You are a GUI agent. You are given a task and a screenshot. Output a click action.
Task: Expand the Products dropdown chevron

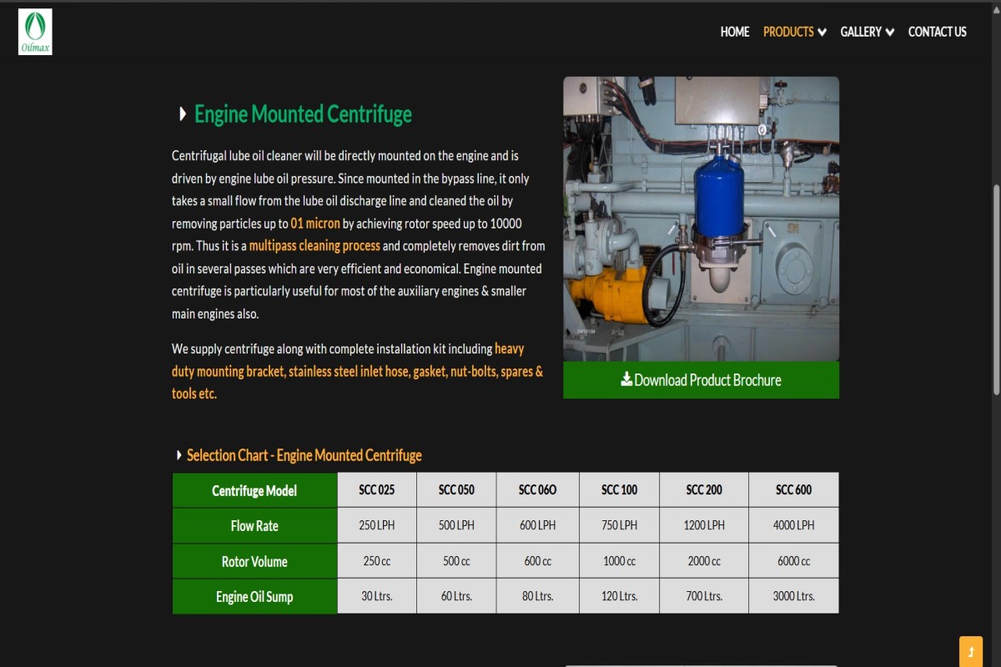(822, 33)
